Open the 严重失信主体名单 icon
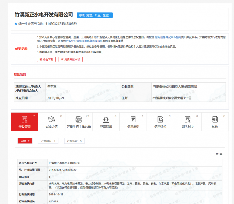Viewport: 234px width, 204px height. [x=79, y=119]
